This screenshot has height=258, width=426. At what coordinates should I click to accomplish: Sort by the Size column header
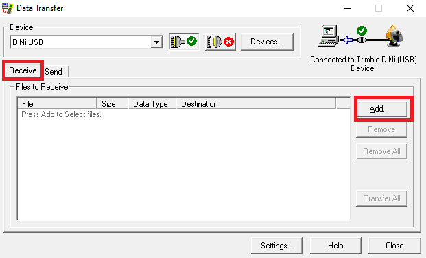(113, 104)
